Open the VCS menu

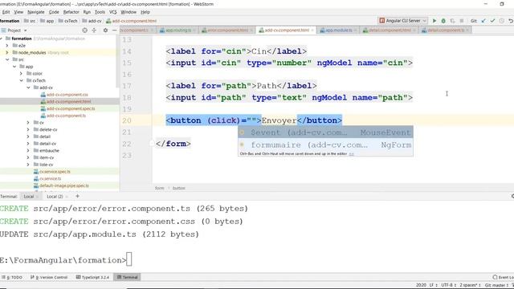click(112, 12)
